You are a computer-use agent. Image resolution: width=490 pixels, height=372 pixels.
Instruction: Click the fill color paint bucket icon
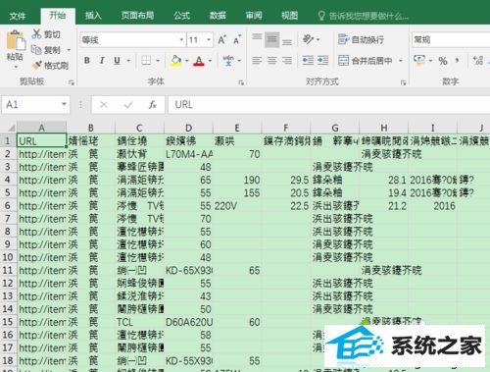[x=176, y=61]
